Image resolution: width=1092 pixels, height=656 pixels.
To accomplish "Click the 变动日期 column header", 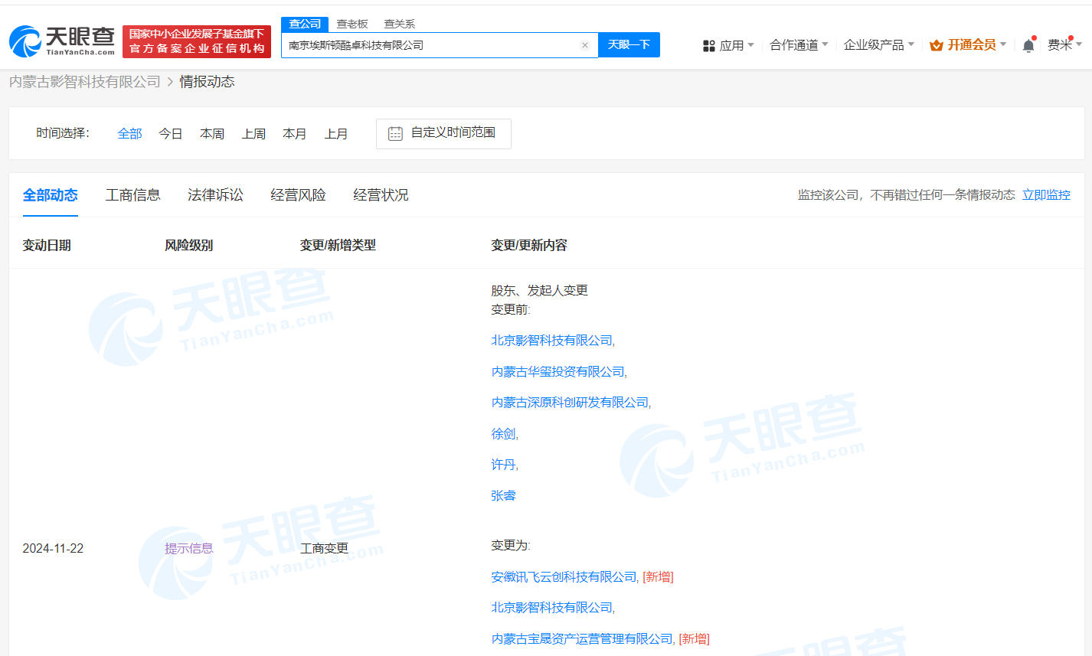I will point(47,245).
